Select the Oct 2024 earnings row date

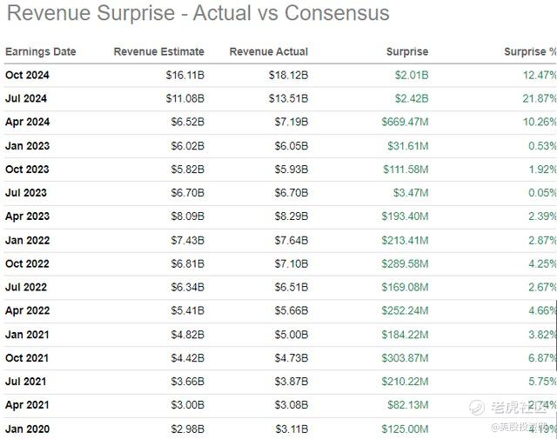coord(27,76)
